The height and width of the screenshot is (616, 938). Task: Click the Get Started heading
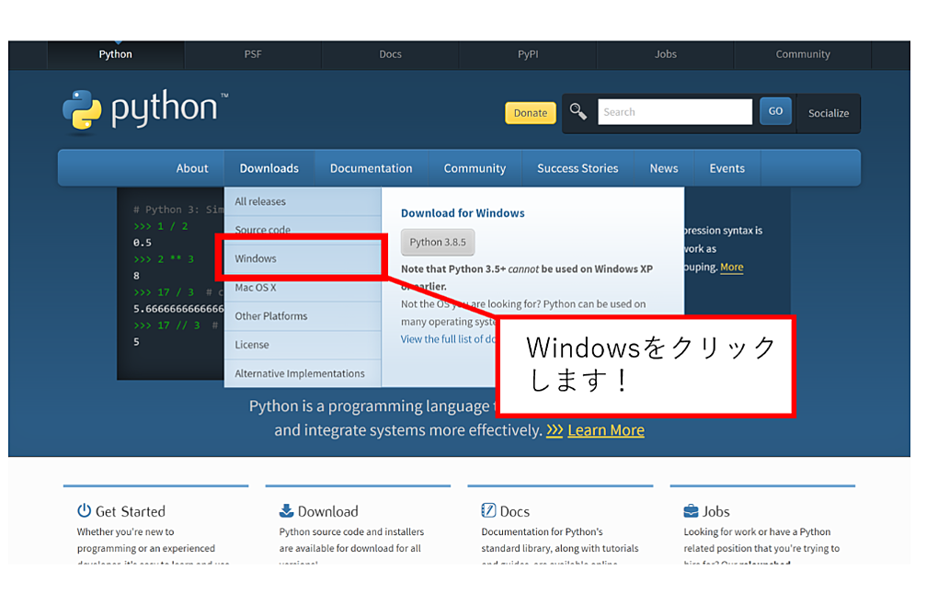point(131,511)
